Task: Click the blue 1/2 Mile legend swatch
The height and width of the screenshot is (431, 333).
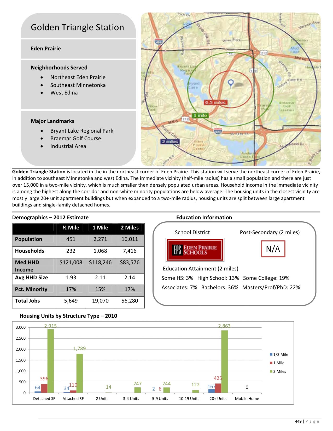Action: [271, 355]
